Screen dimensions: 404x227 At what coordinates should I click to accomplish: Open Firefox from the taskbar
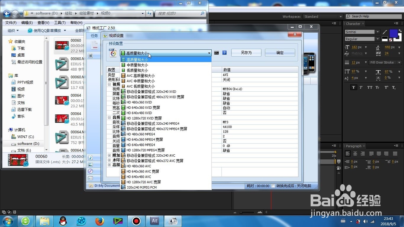click(99, 221)
